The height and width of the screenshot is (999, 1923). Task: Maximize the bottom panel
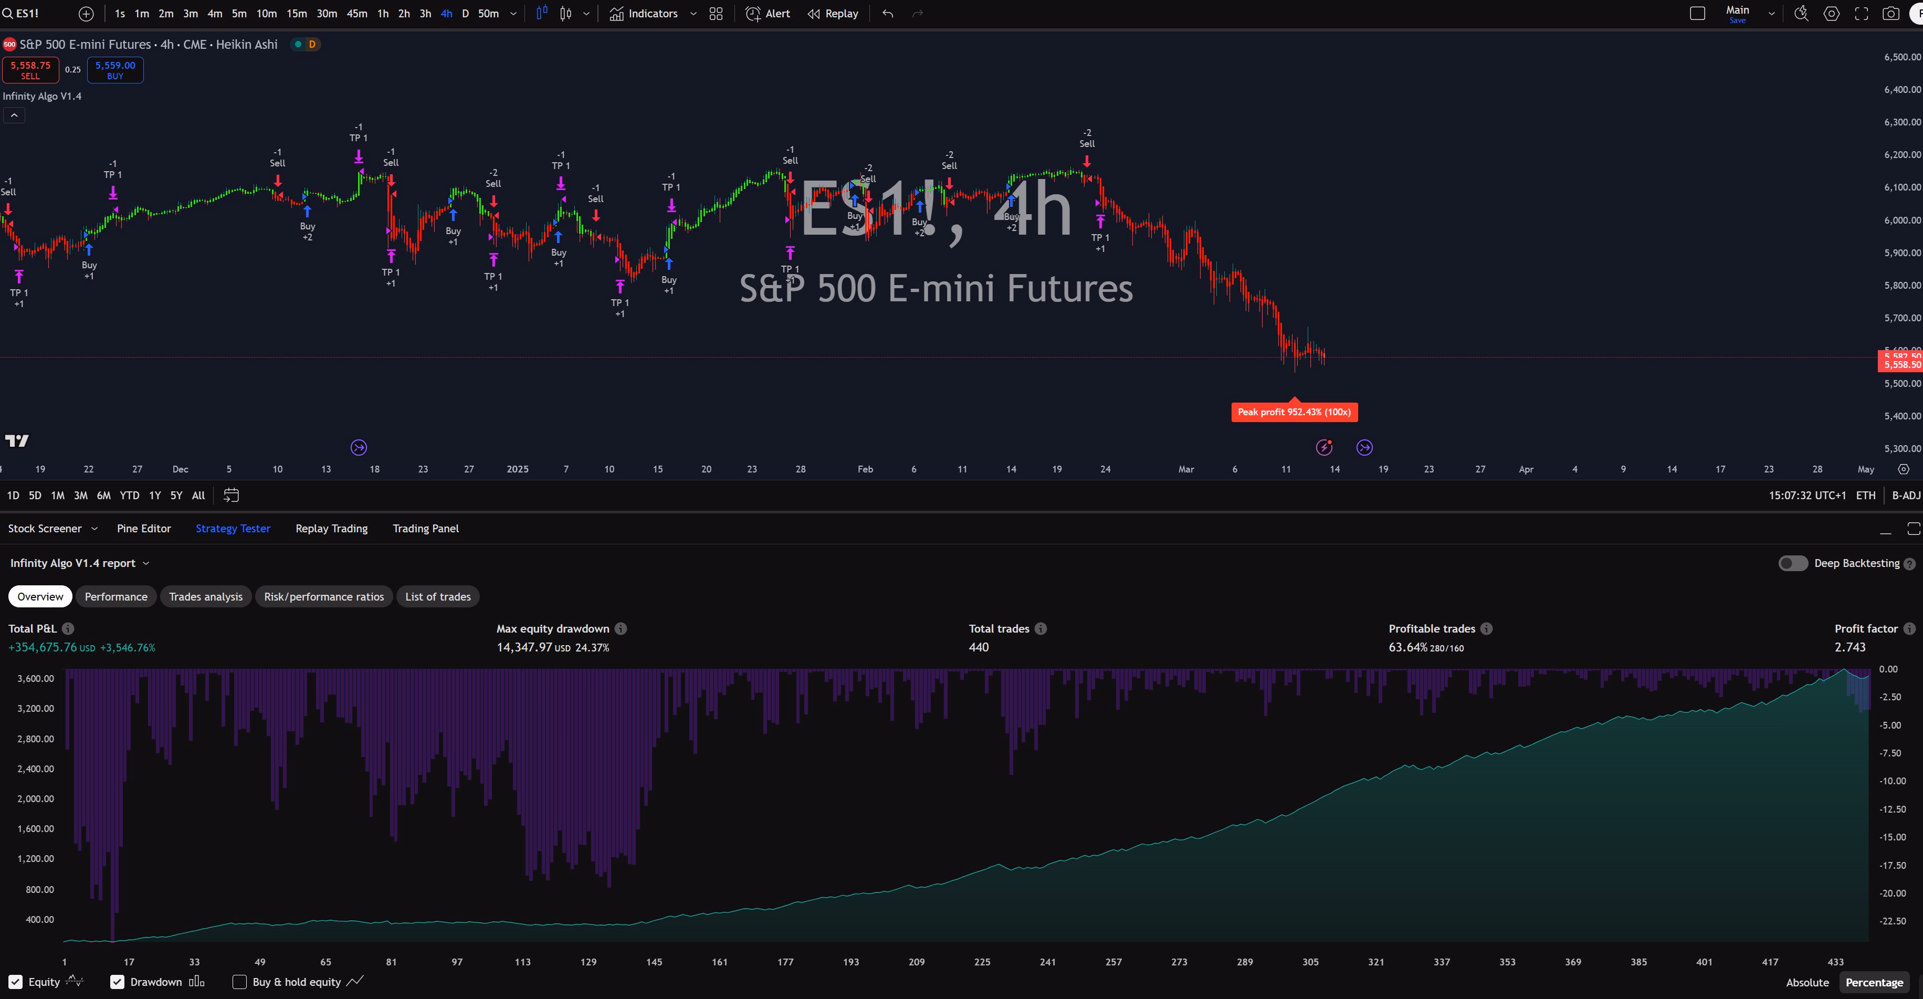pyautogui.click(x=1914, y=529)
